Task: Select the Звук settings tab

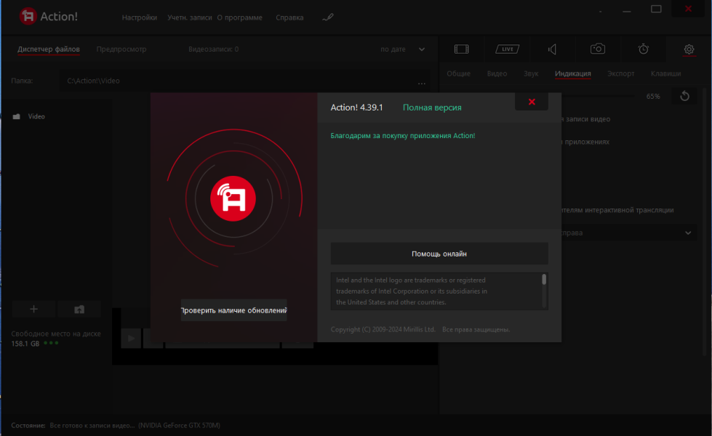Action: pos(531,73)
